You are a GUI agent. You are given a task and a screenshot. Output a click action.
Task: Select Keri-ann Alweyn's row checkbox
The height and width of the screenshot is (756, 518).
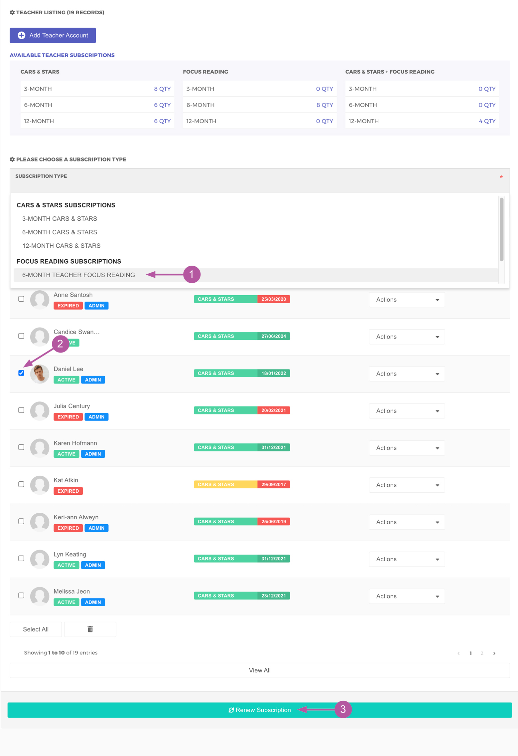(21, 521)
